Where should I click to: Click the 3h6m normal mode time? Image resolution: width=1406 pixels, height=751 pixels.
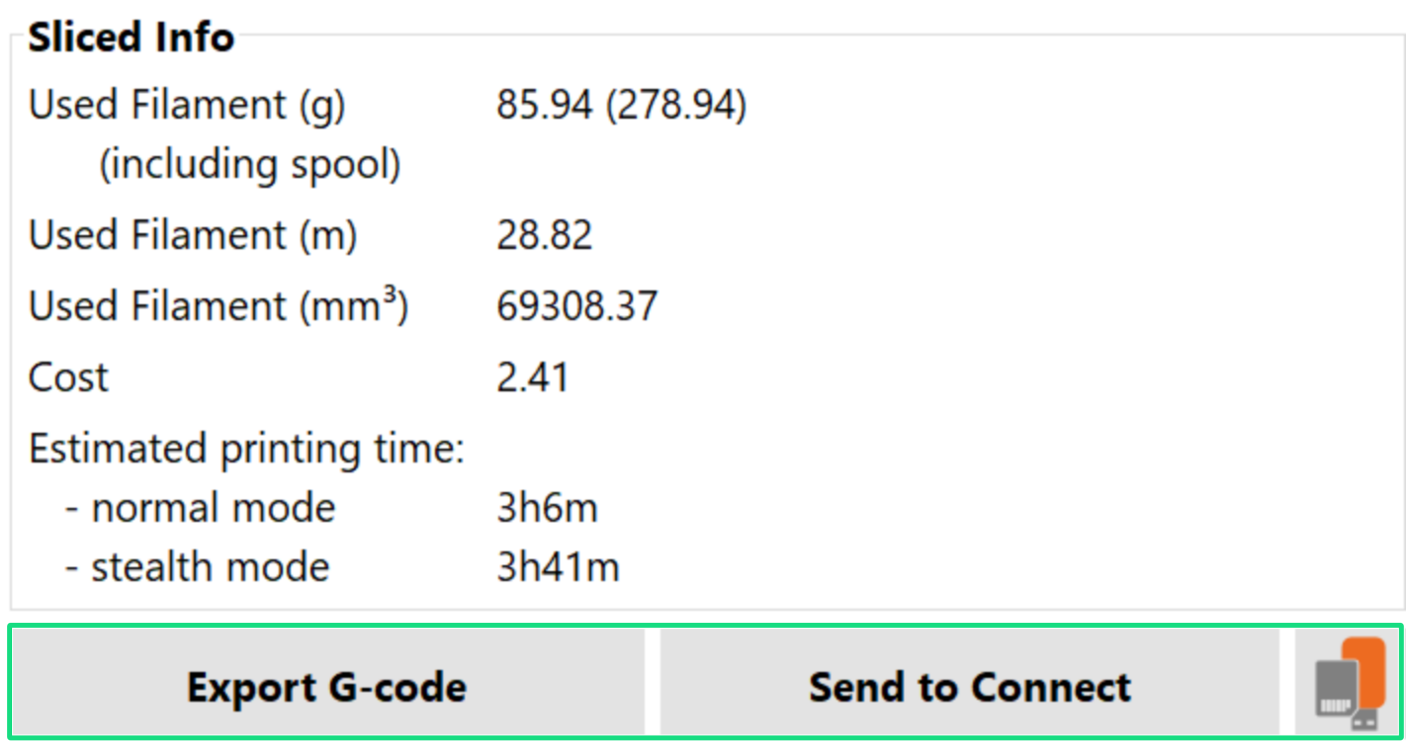(547, 508)
